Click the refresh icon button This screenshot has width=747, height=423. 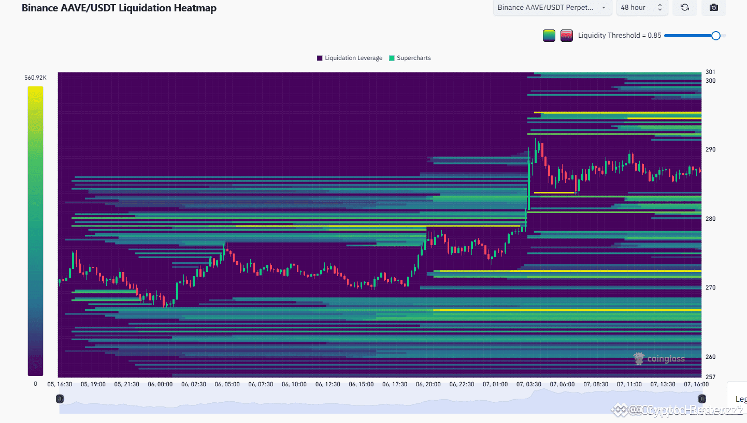[x=684, y=7]
